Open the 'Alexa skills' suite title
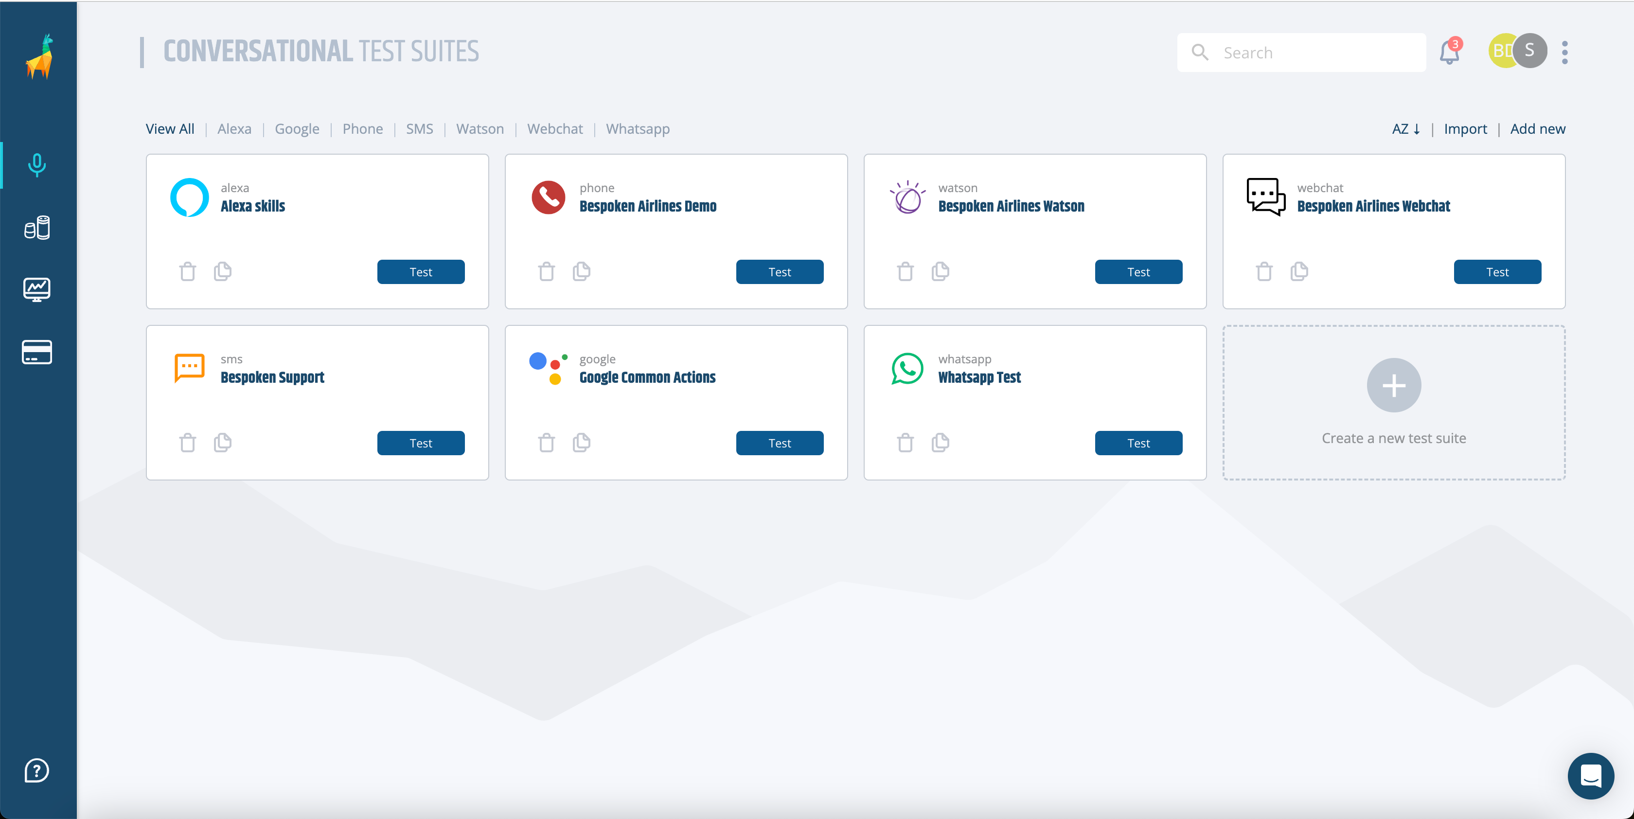The height and width of the screenshot is (819, 1634). (253, 206)
